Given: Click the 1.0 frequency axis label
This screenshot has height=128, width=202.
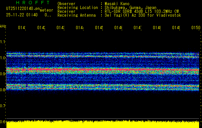Looking at the screenshot, I should click(3, 58).
